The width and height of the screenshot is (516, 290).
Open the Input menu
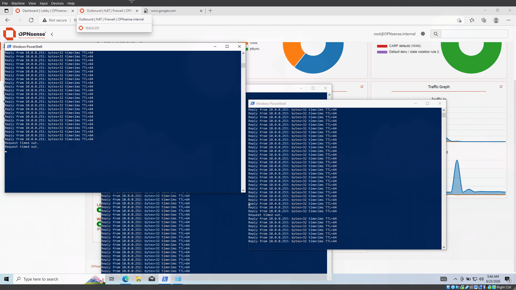44,3
